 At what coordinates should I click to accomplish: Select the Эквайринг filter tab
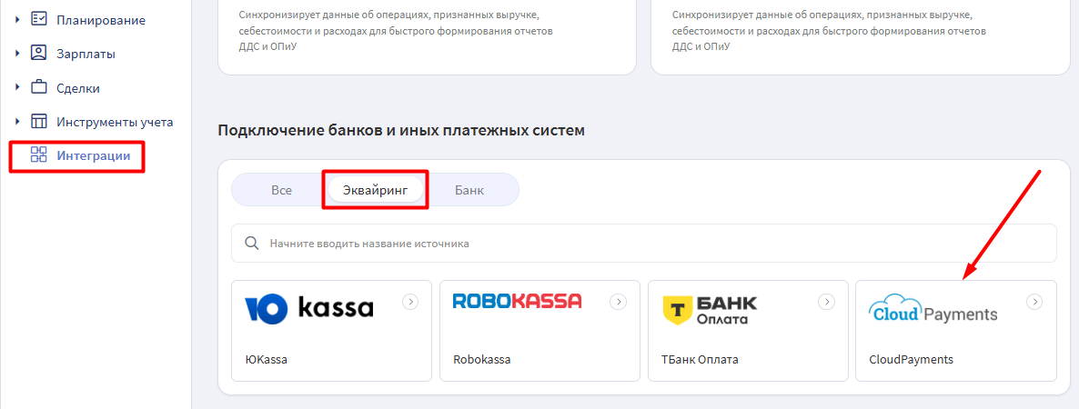[376, 190]
